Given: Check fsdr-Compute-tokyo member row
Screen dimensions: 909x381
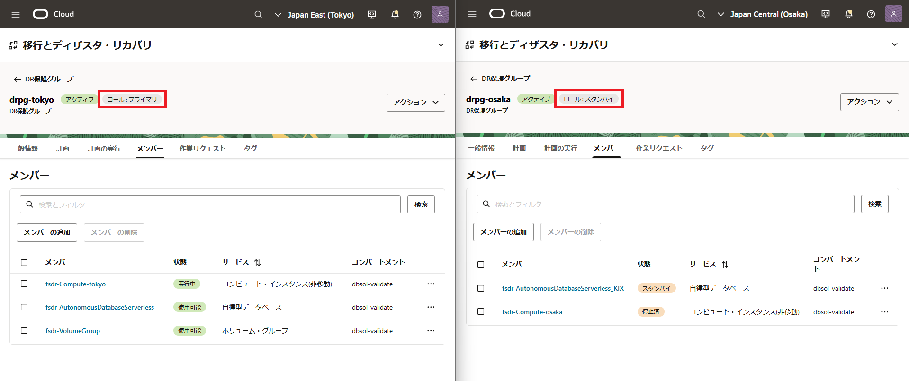Looking at the screenshot, I should [x=24, y=284].
